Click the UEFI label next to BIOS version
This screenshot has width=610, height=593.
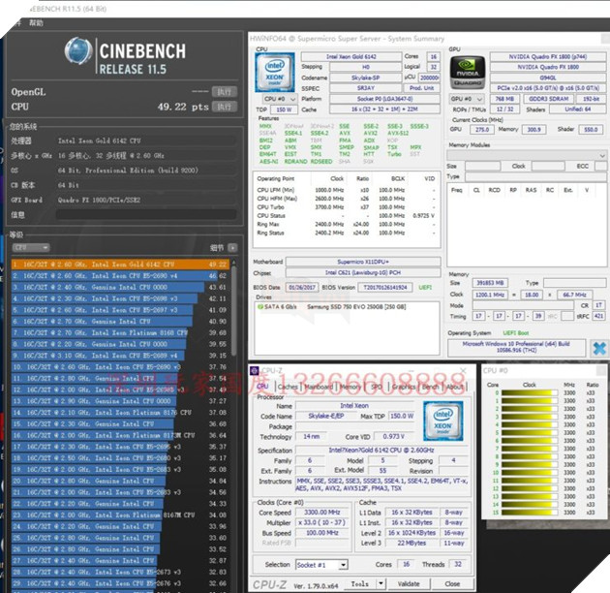click(x=425, y=288)
